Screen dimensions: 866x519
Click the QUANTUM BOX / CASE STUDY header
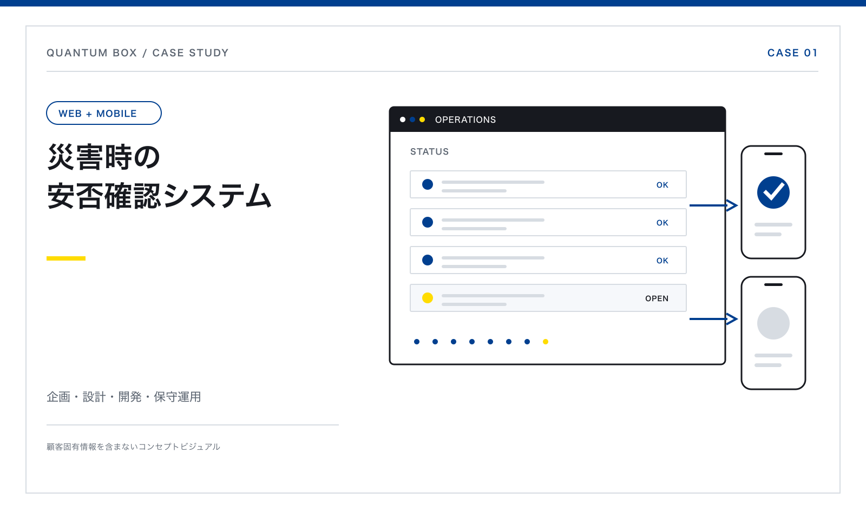point(137,53)
